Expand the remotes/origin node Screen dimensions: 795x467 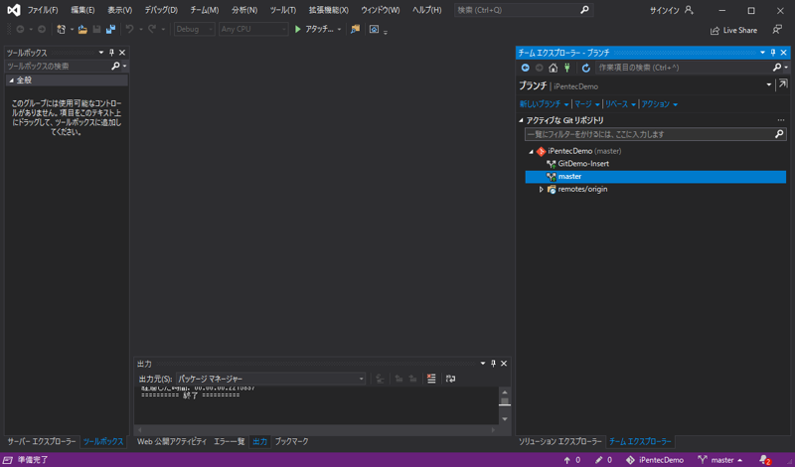(541, 189)
